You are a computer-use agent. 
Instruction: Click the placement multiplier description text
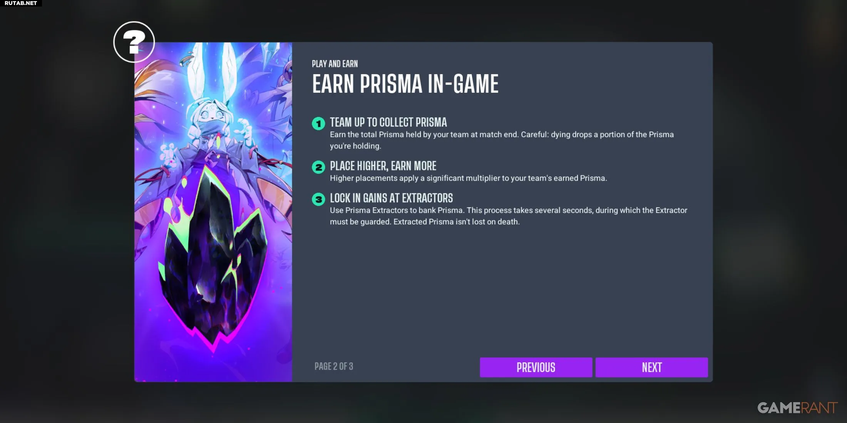(468, 178)
